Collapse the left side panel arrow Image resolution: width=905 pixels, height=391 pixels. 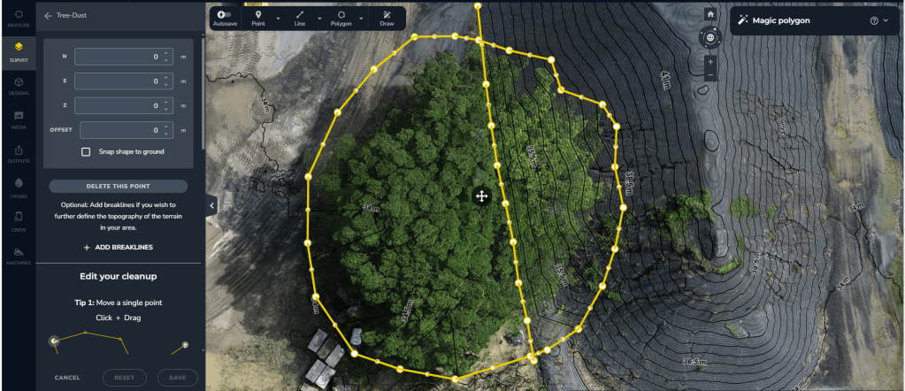pos(211,205)
